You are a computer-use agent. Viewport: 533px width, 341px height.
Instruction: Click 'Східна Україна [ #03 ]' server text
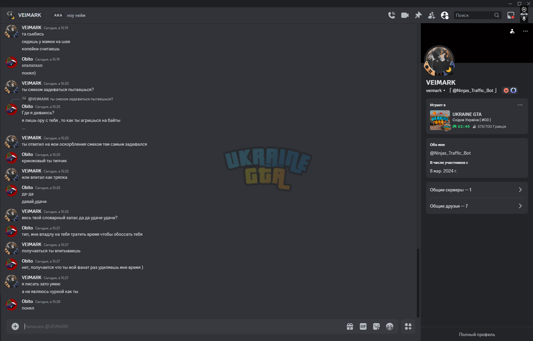[471, 120]
